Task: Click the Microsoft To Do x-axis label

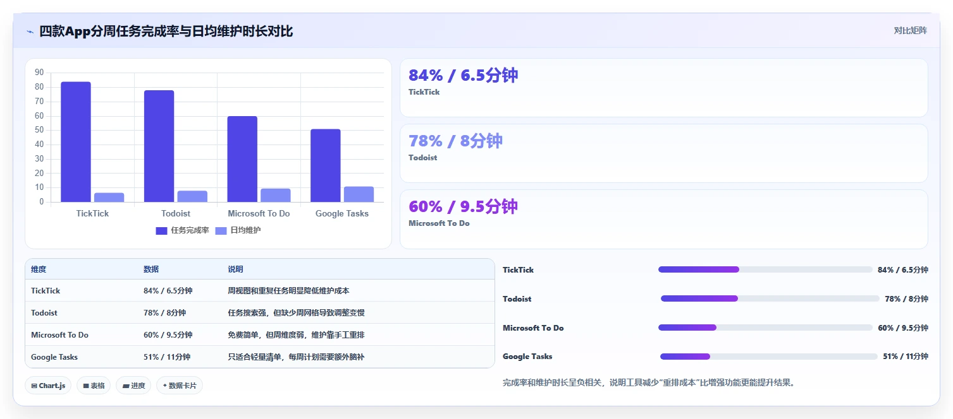Action: coord(259,213)
